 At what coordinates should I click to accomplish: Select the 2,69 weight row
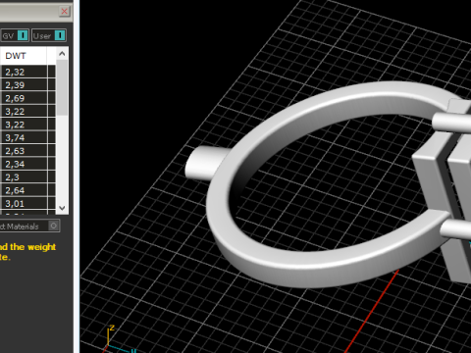point(27,98)
